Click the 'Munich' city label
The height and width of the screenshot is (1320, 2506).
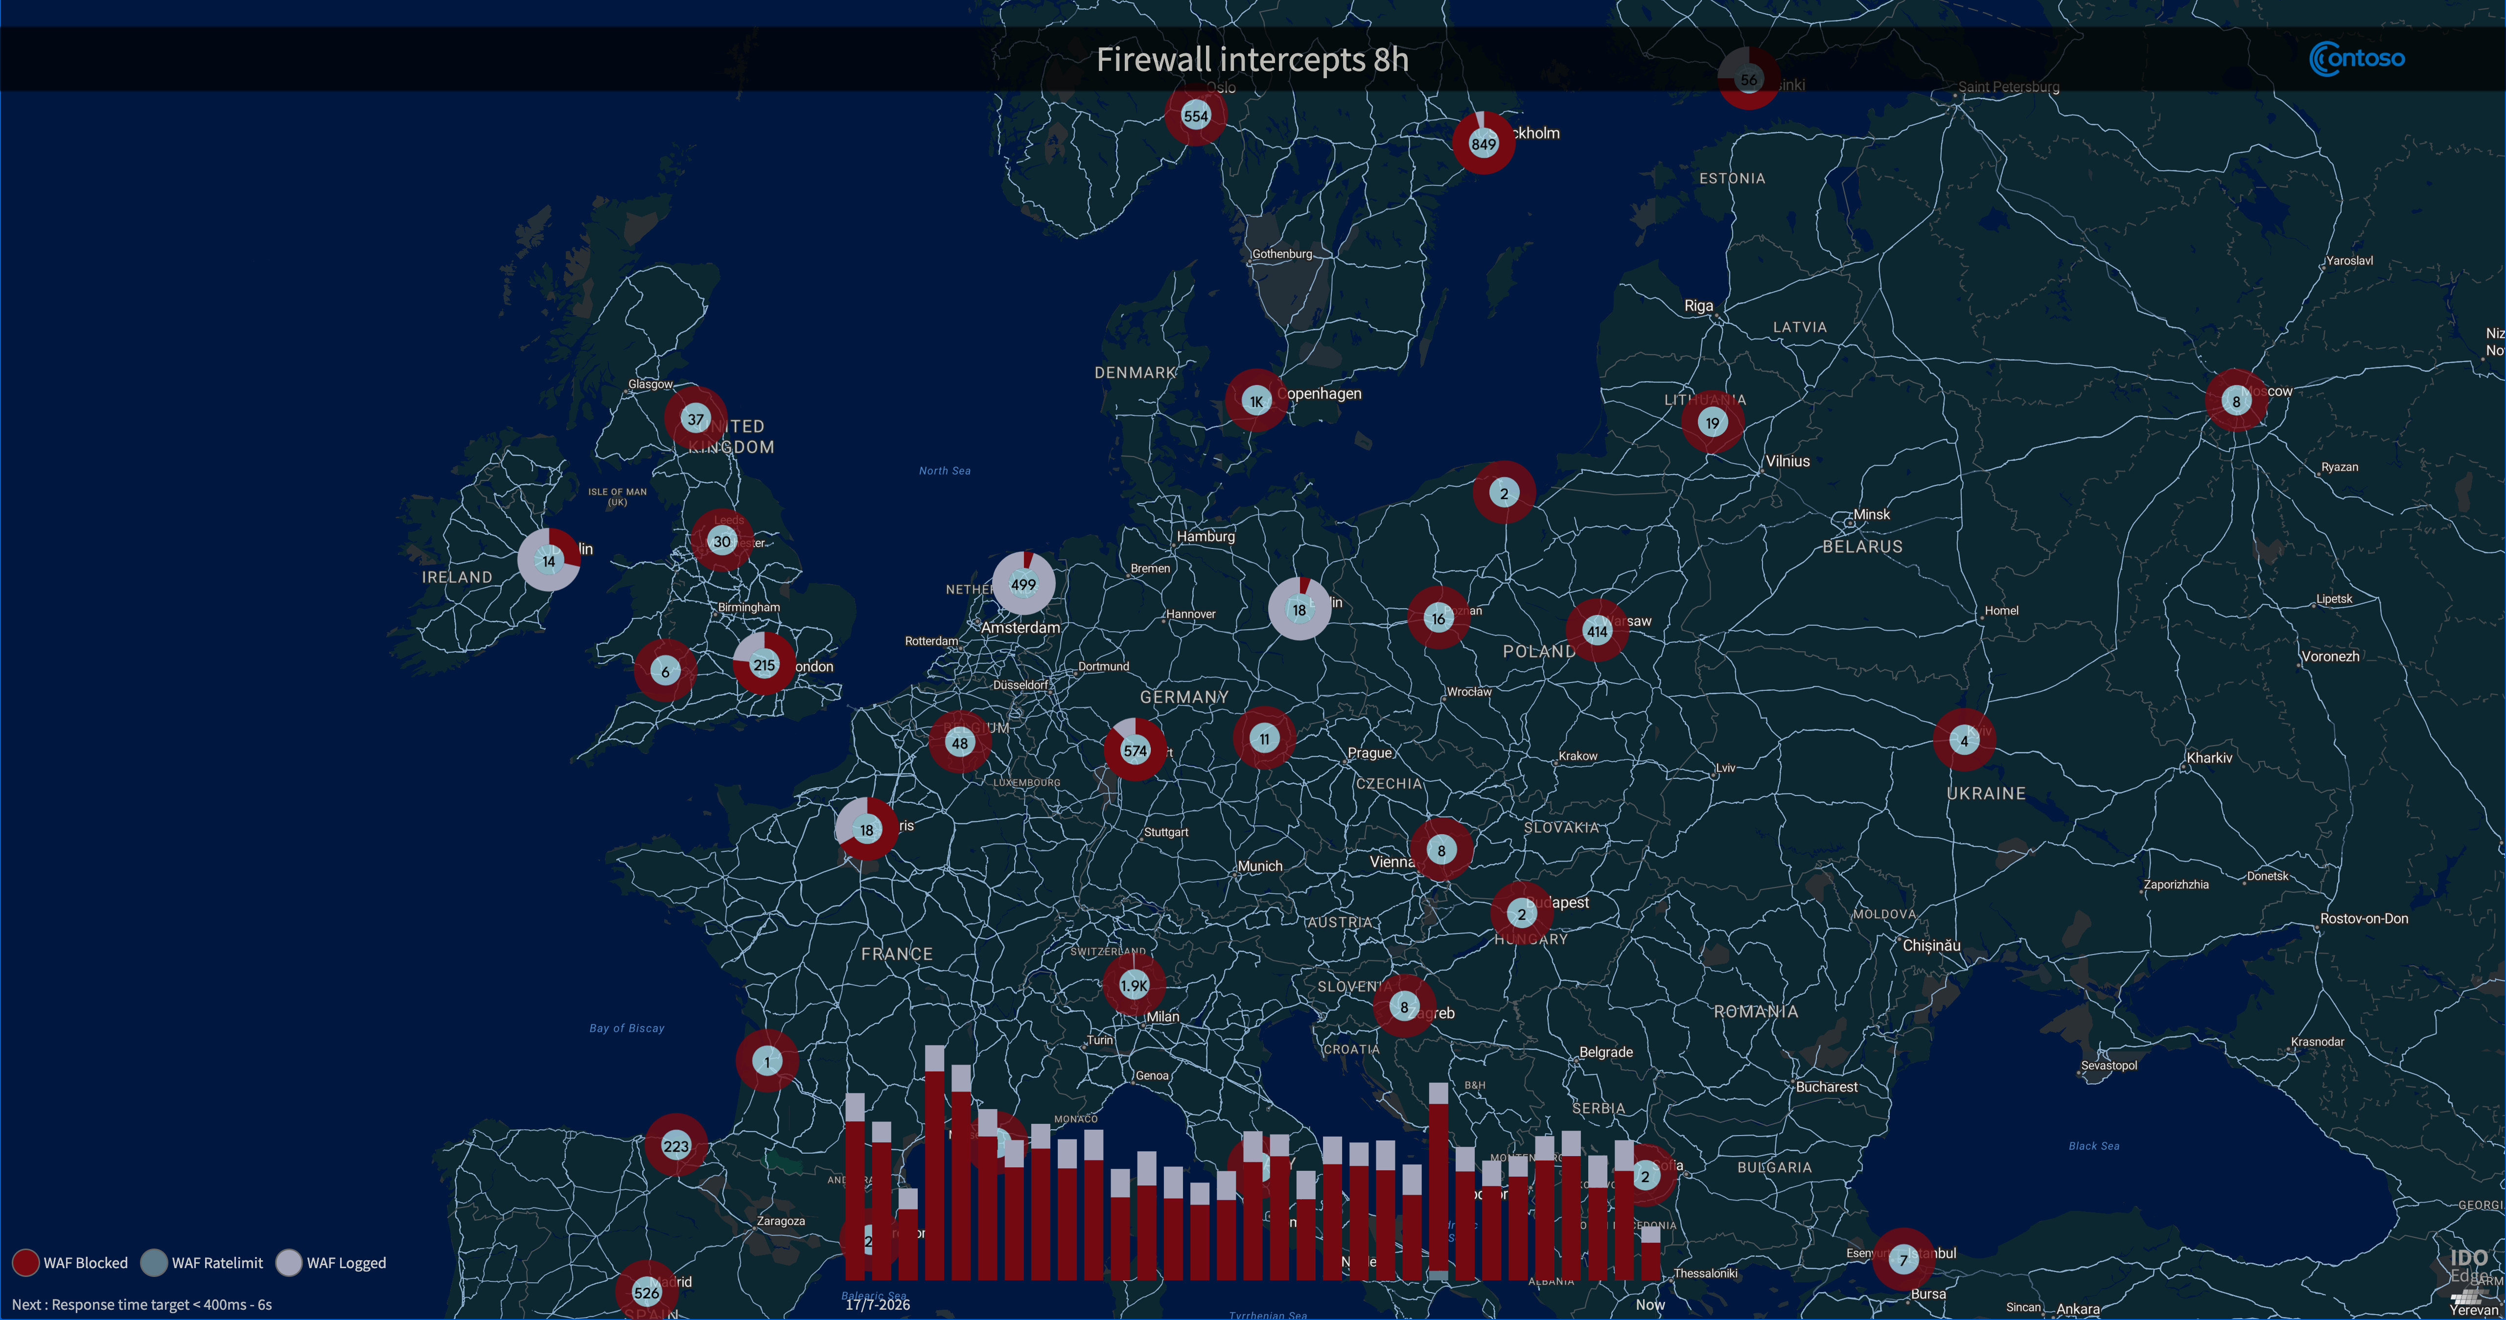(1260, 866)
